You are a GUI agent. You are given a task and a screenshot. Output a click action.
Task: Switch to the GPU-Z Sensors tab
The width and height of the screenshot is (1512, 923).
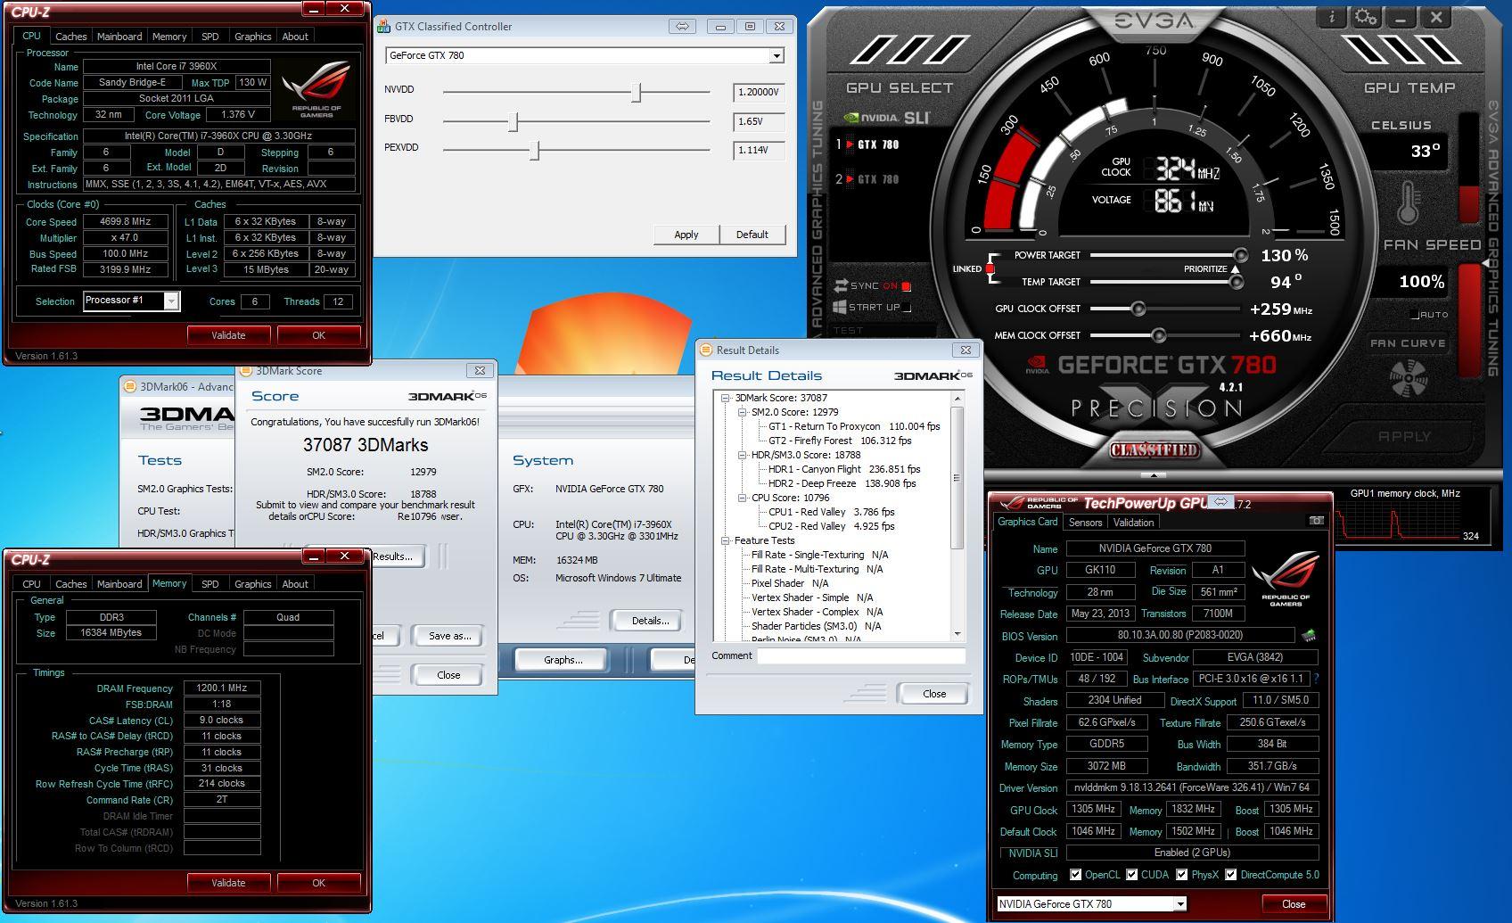click(x=1085, y=523)
